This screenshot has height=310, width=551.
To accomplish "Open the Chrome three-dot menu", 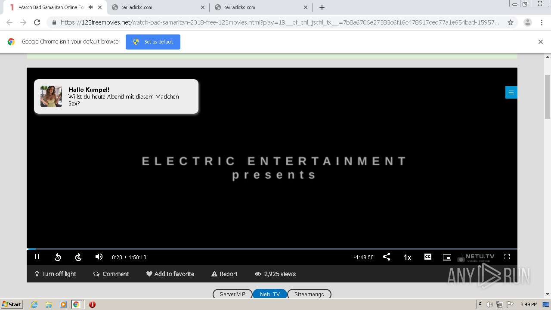I will tap(542, 22).
